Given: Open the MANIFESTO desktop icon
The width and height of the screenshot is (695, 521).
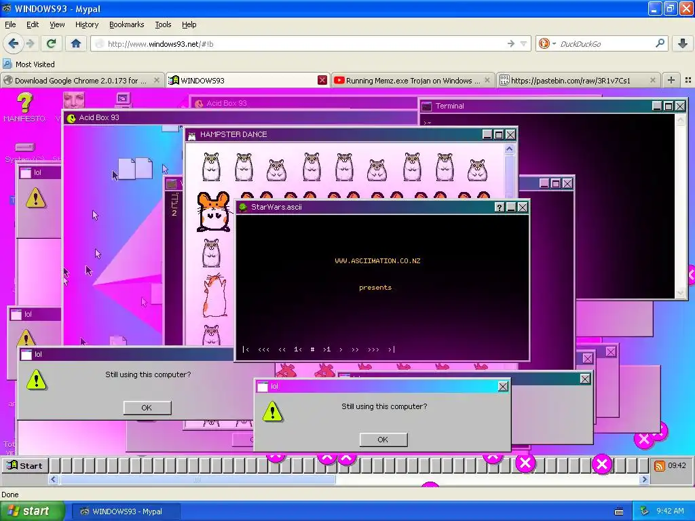Looking at the screenshot, I should [24, 108].
